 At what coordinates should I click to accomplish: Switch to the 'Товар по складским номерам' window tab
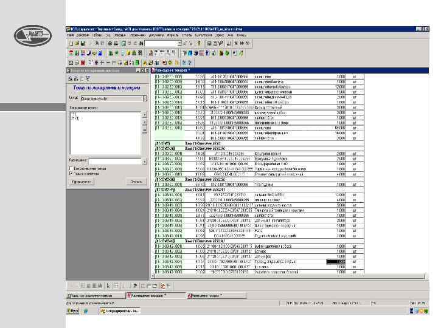click(96, 295)
